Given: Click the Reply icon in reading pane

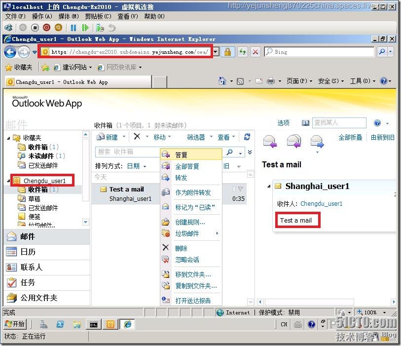Looking at the screenshot, I should point(269,141).
